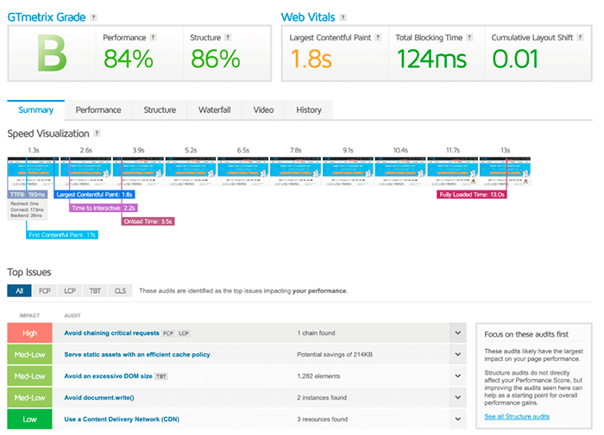Click Time to Interactive 2.2s marker
604x435 pixels.
pos(104,208)
